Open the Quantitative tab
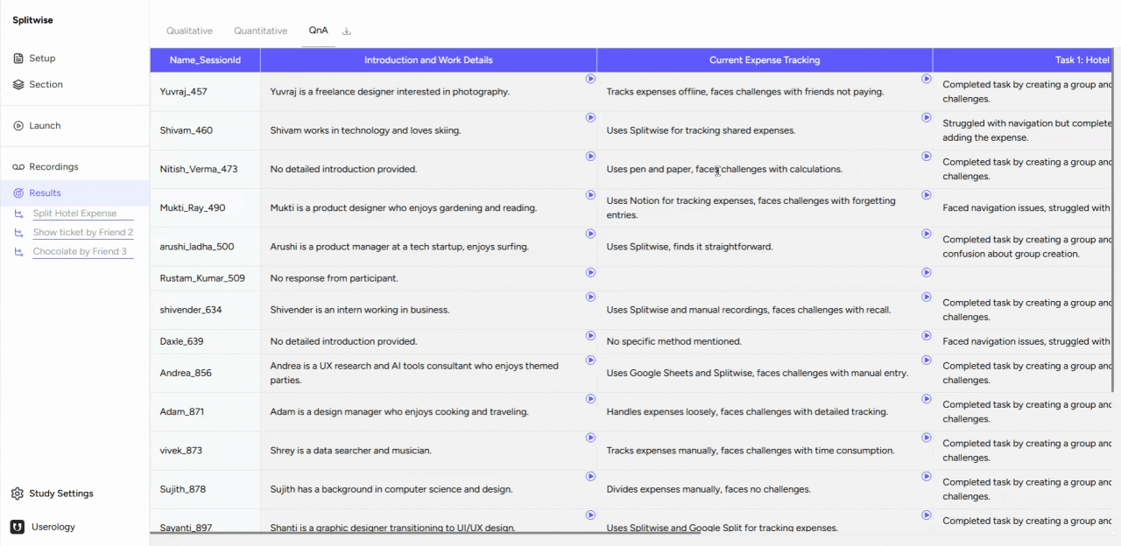 click(260, 30)
